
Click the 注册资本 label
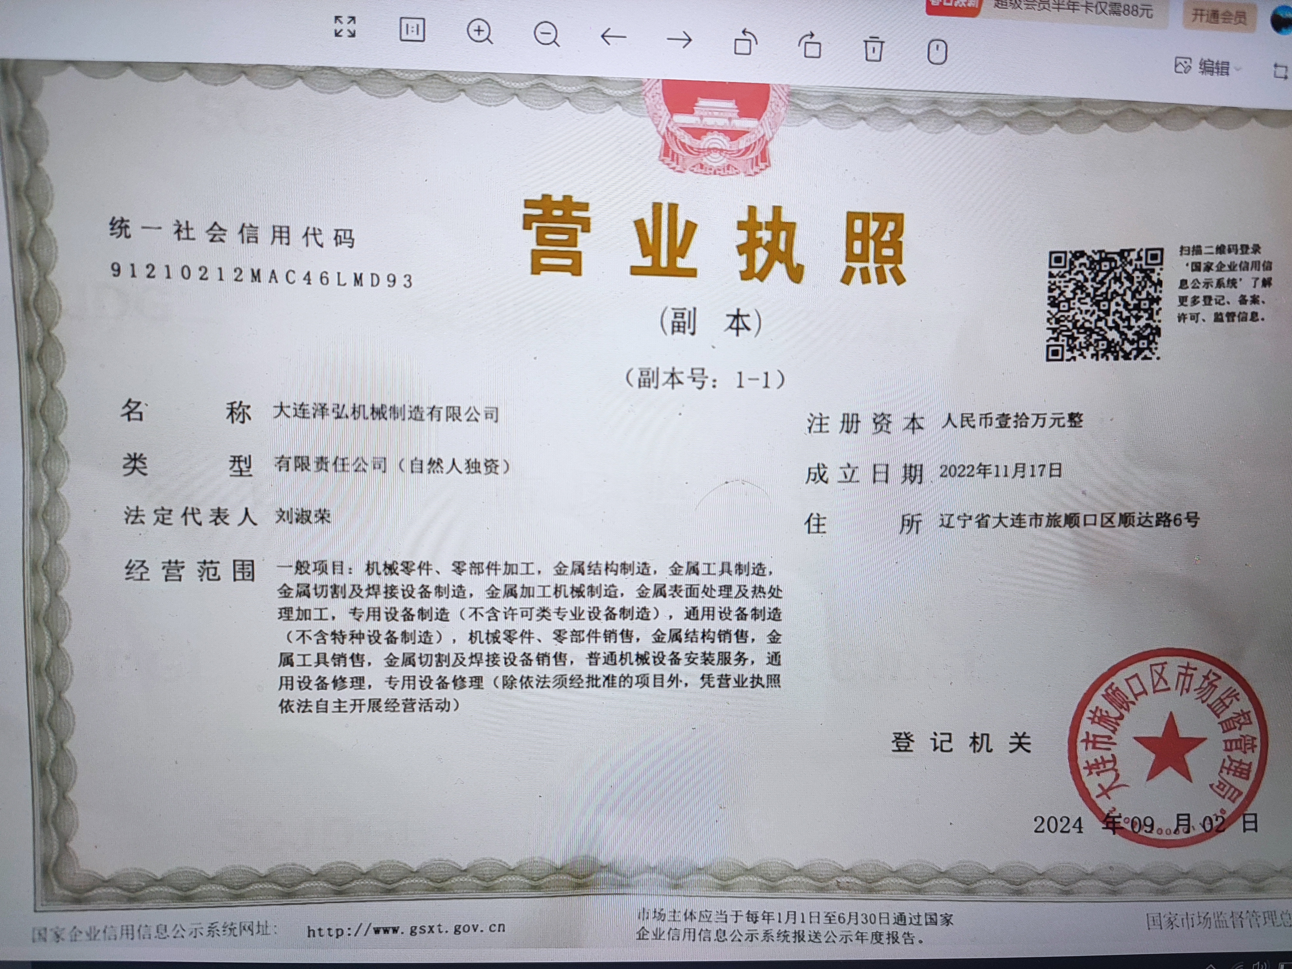pos(866,423)
